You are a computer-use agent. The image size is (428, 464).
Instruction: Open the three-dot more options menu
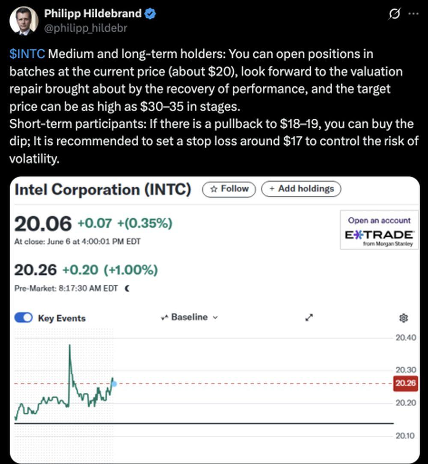tap(413, 14)
